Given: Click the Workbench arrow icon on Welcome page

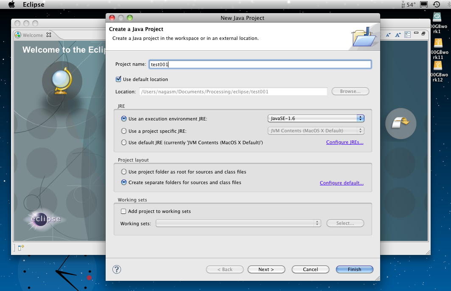Looking at the screenshot, I should (401, 123).
